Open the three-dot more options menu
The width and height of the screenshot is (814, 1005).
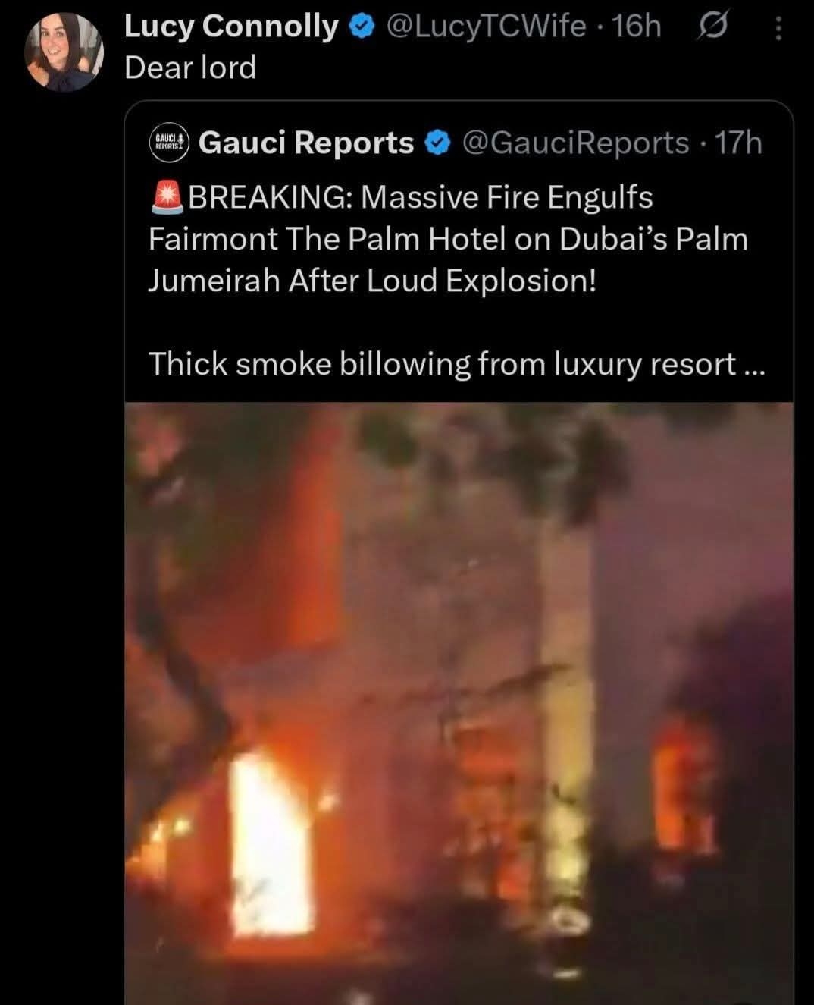pos(778,29)
